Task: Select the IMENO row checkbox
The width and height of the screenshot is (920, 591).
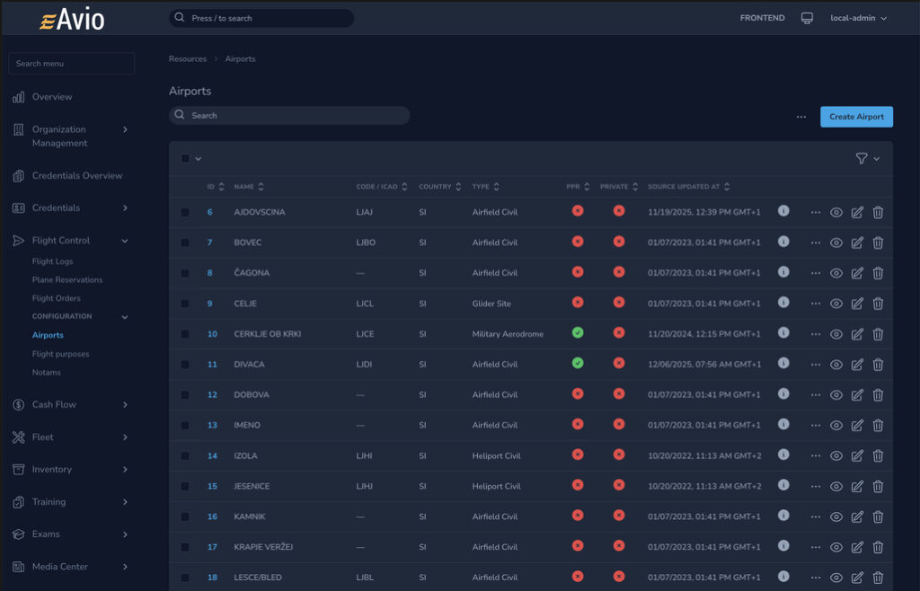Action: click(x=185, y=426)
